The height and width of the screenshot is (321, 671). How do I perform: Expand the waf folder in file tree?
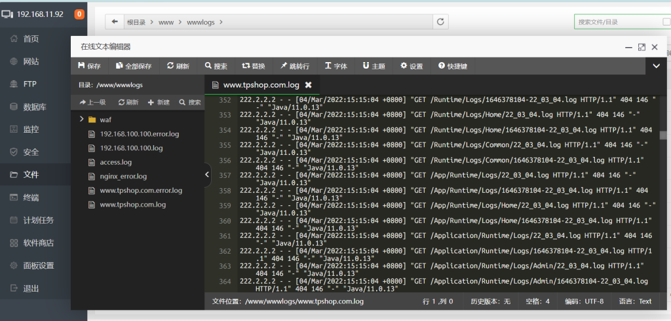coord(83,120)
